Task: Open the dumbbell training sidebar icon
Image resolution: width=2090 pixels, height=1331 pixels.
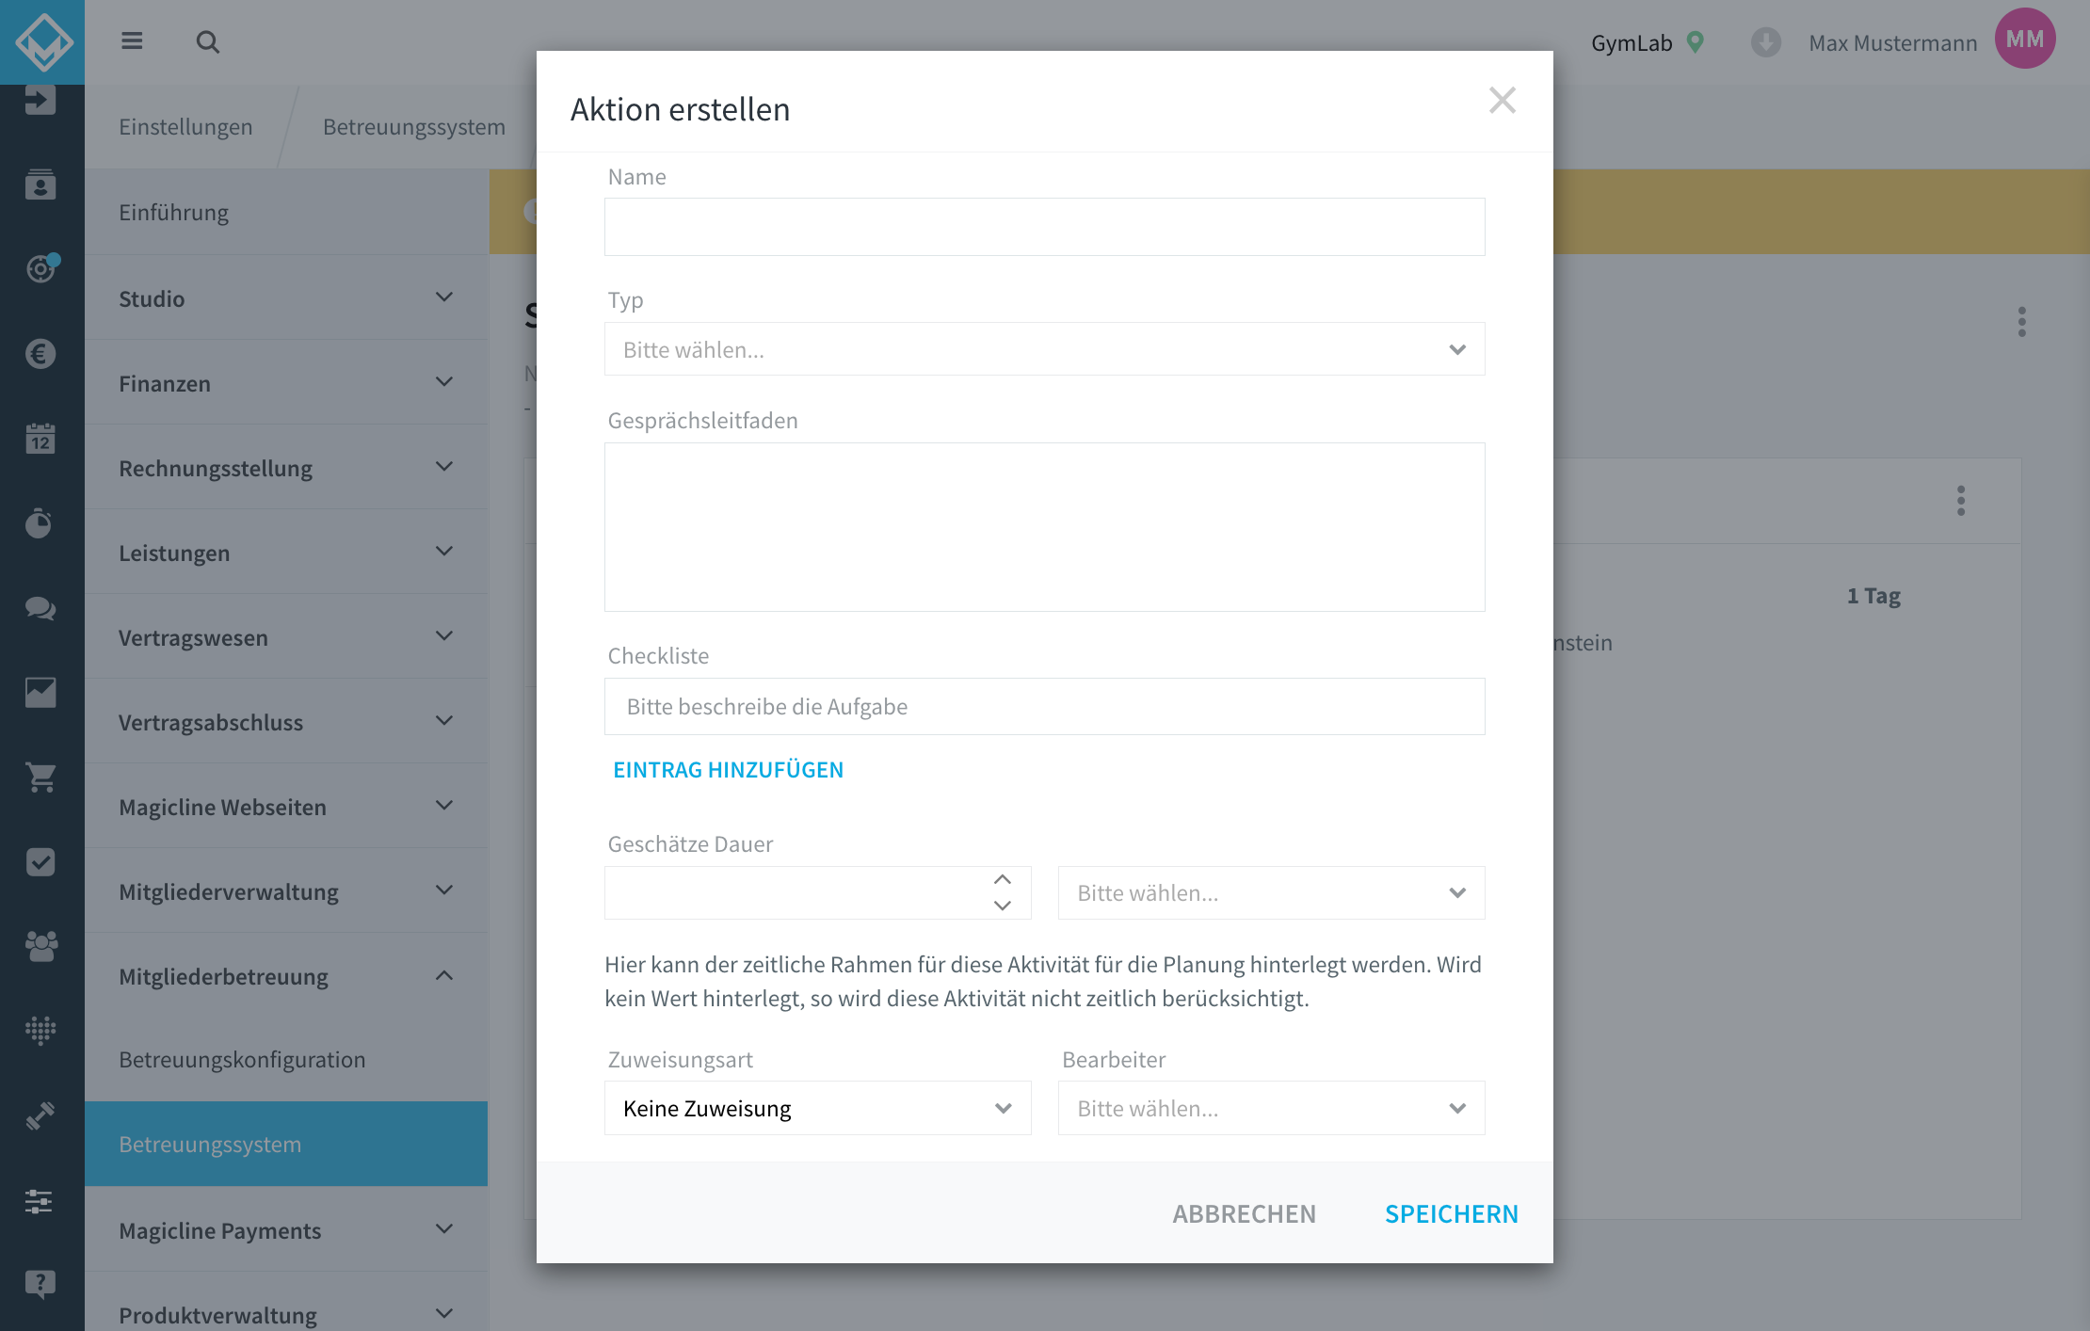Action: (40, 1116)
